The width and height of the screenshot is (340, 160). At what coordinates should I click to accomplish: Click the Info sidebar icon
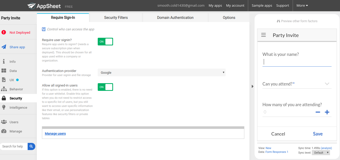coord(4,61)
